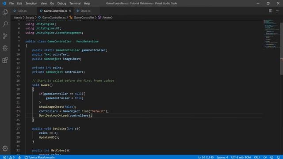Viewport: 283px width, 159px height.
Task: Open the Debug view icon
Action: coord(5,48)
